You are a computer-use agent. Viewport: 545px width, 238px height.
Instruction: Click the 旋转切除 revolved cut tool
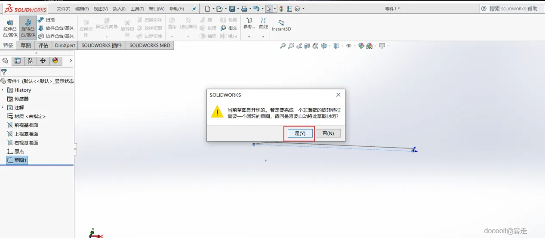tap(127, 28)
